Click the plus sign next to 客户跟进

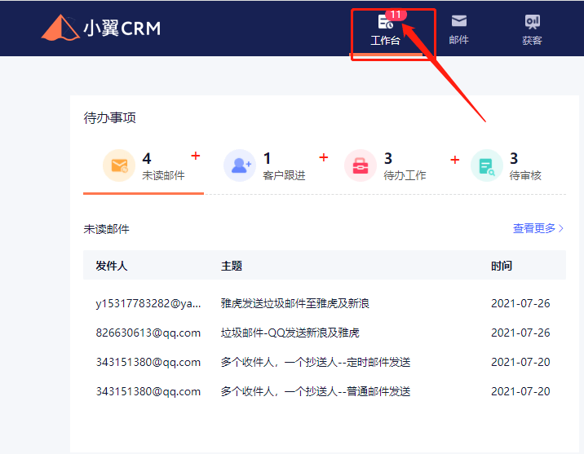324,157
